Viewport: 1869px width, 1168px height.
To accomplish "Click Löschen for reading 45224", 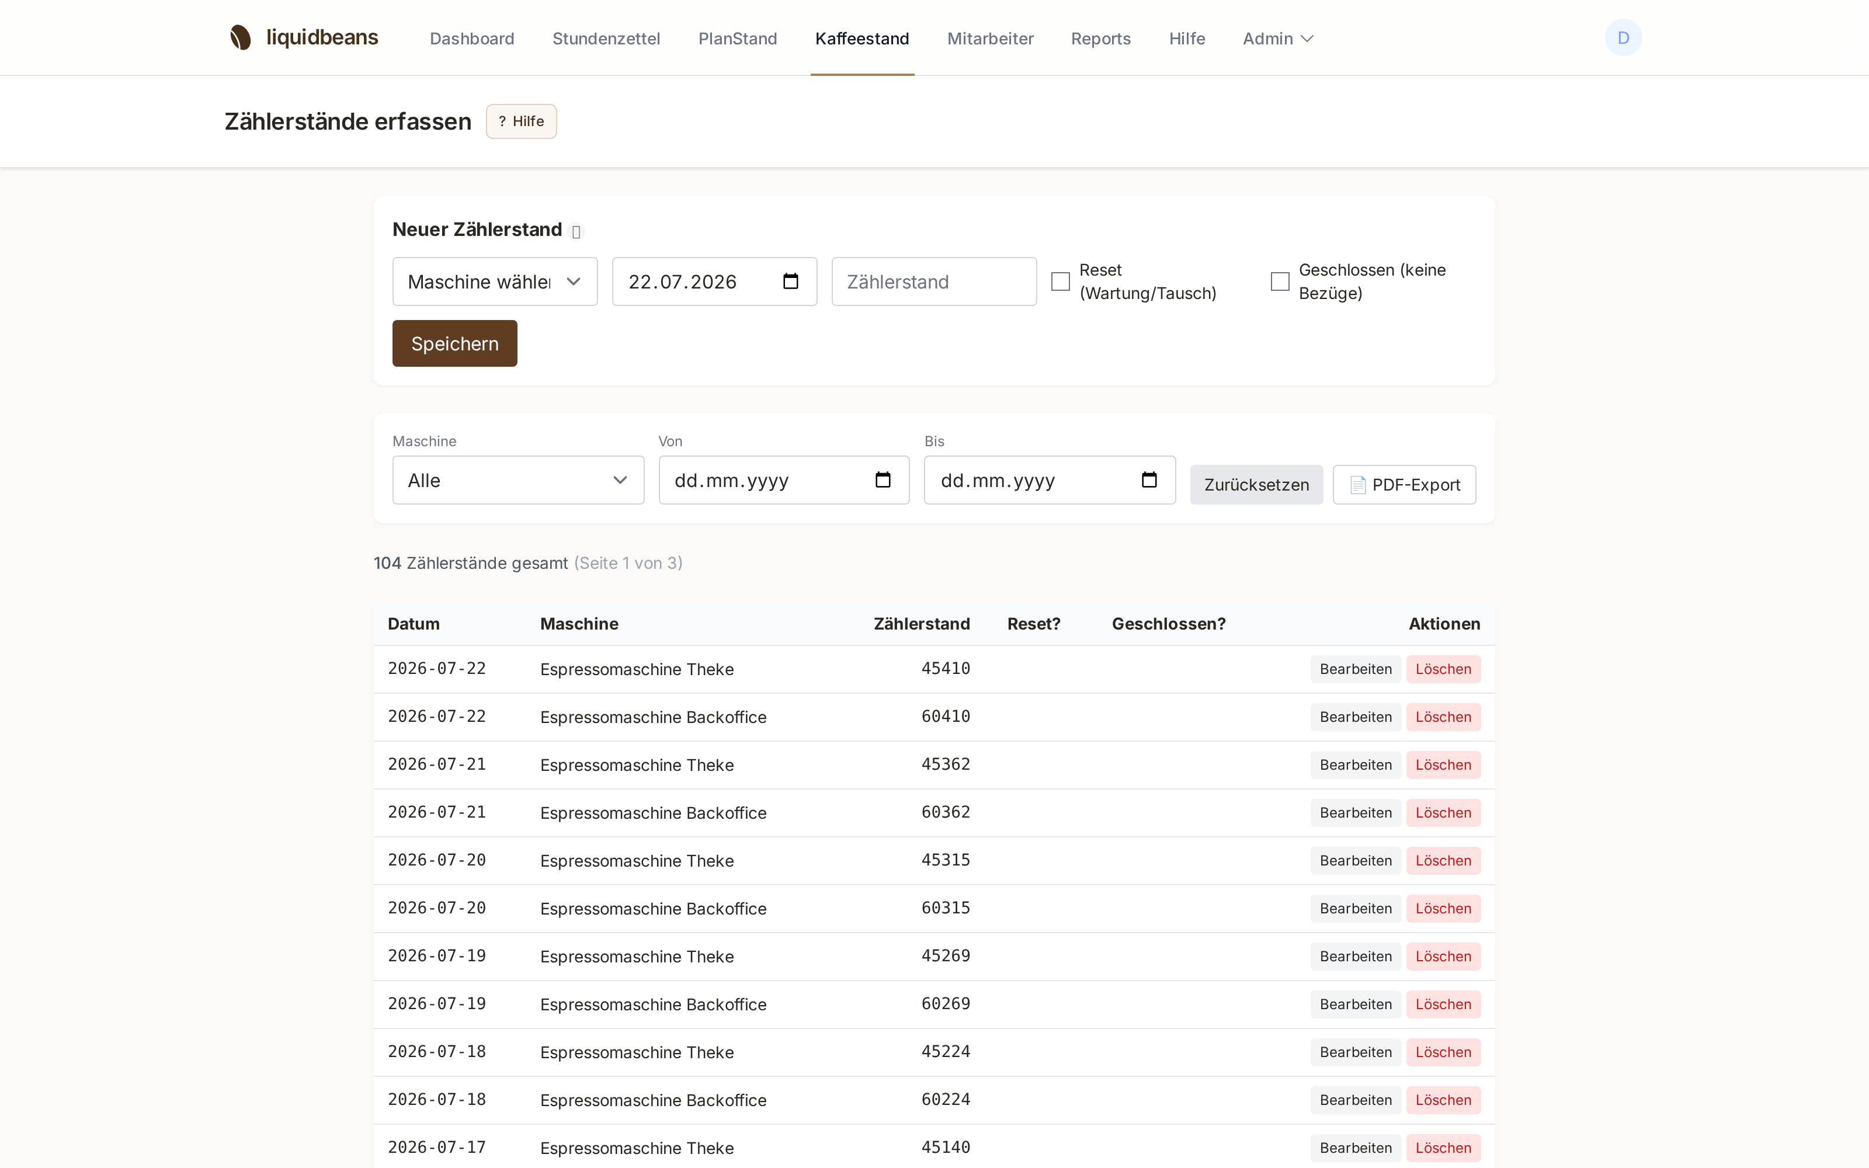I will pyautogui.click(x=1443, y=1052).
